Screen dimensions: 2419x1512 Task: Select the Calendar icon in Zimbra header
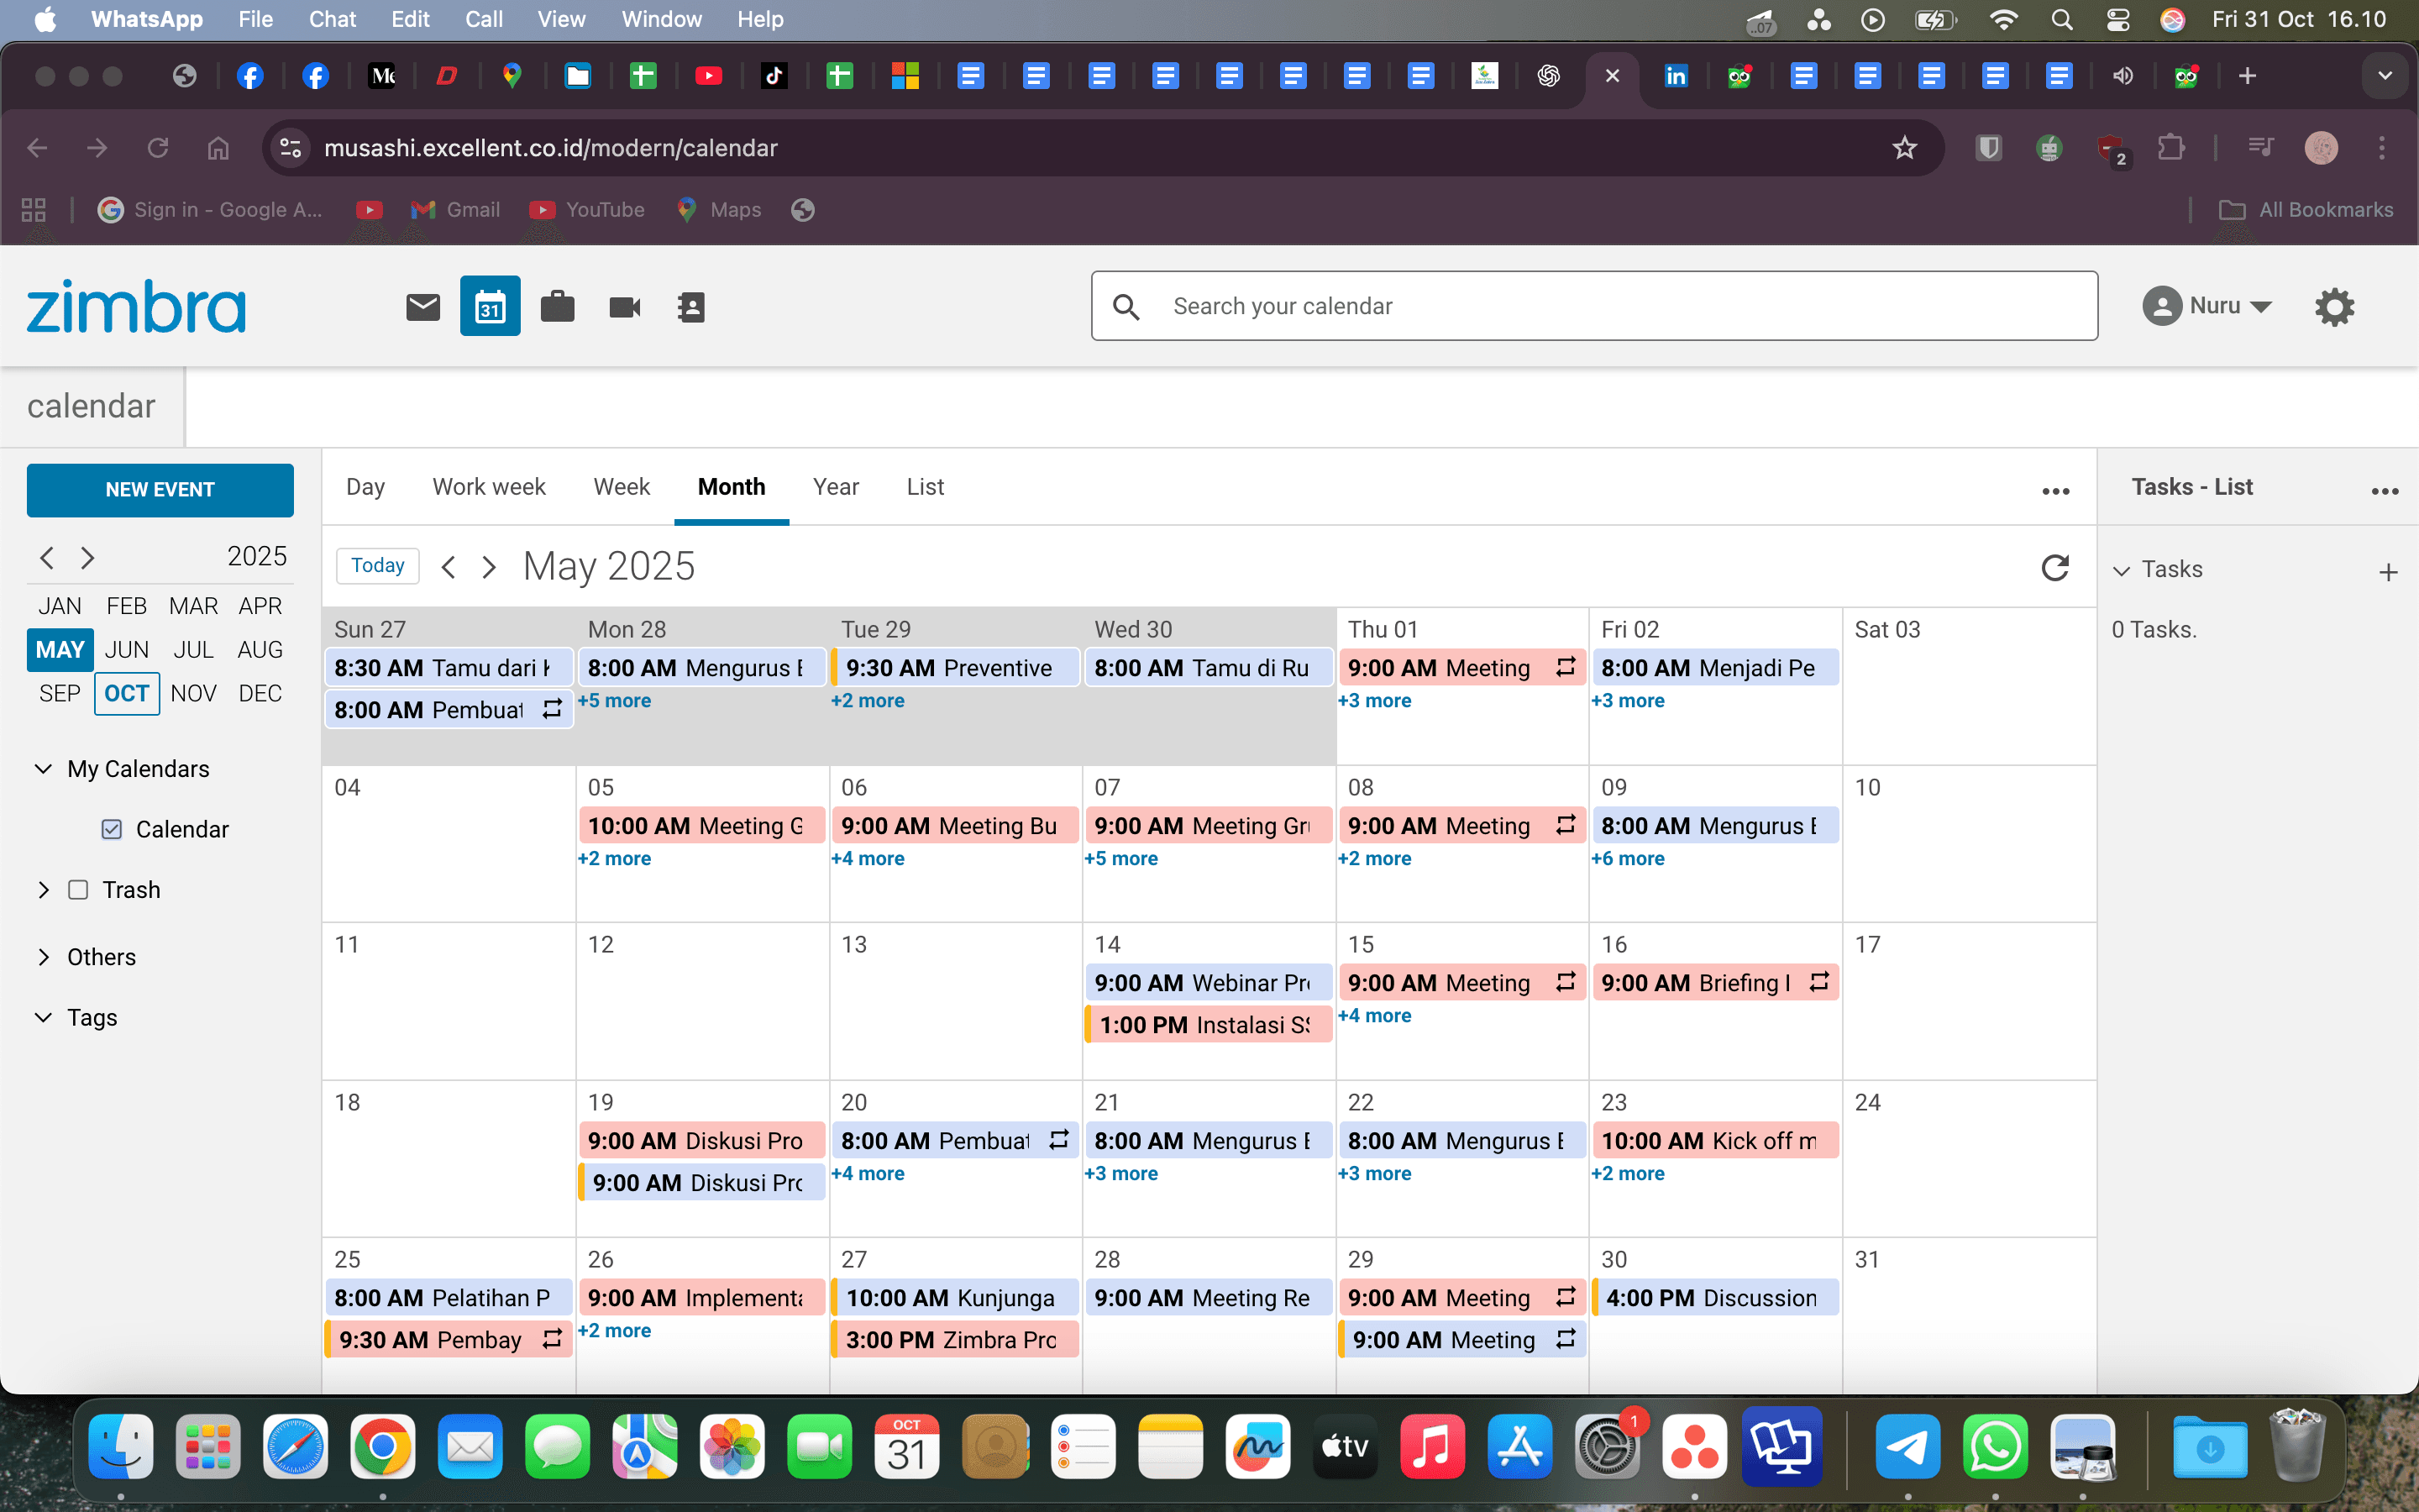point(490,306)
